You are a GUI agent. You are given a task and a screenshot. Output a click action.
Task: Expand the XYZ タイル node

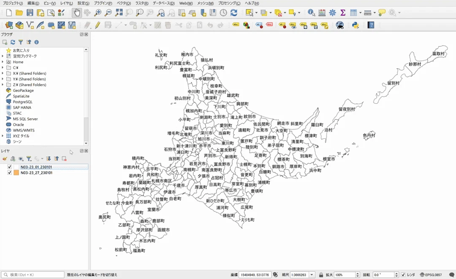[x=3, y=136]
